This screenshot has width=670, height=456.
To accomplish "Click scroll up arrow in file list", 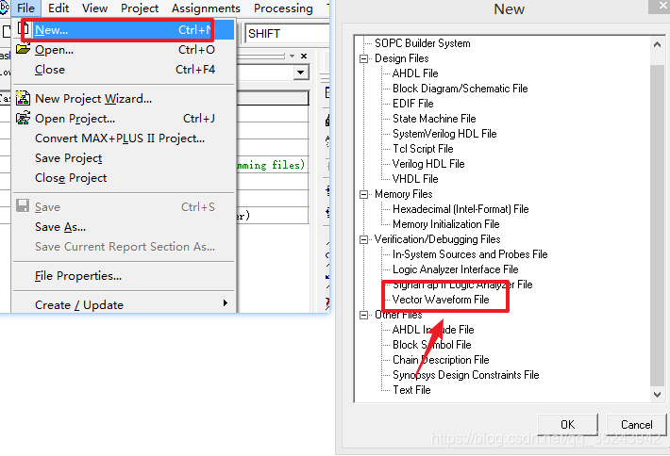I will click(657, 44).
